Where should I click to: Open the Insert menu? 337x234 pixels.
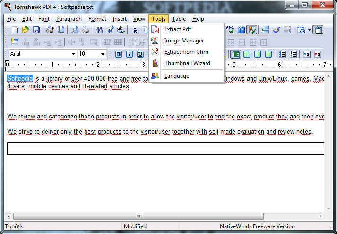pos(120,19)
